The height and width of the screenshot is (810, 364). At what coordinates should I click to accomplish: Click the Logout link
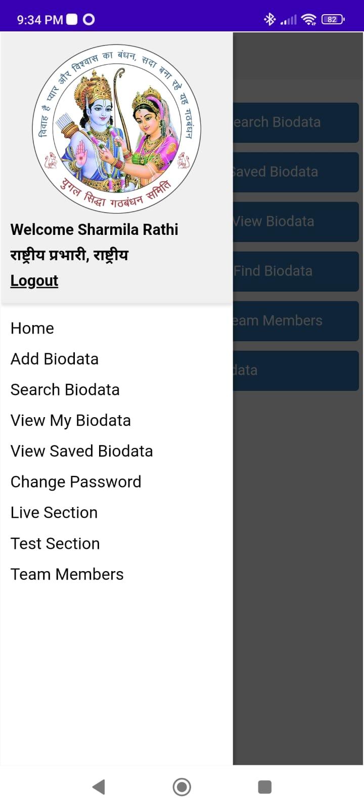pos(34,280)
